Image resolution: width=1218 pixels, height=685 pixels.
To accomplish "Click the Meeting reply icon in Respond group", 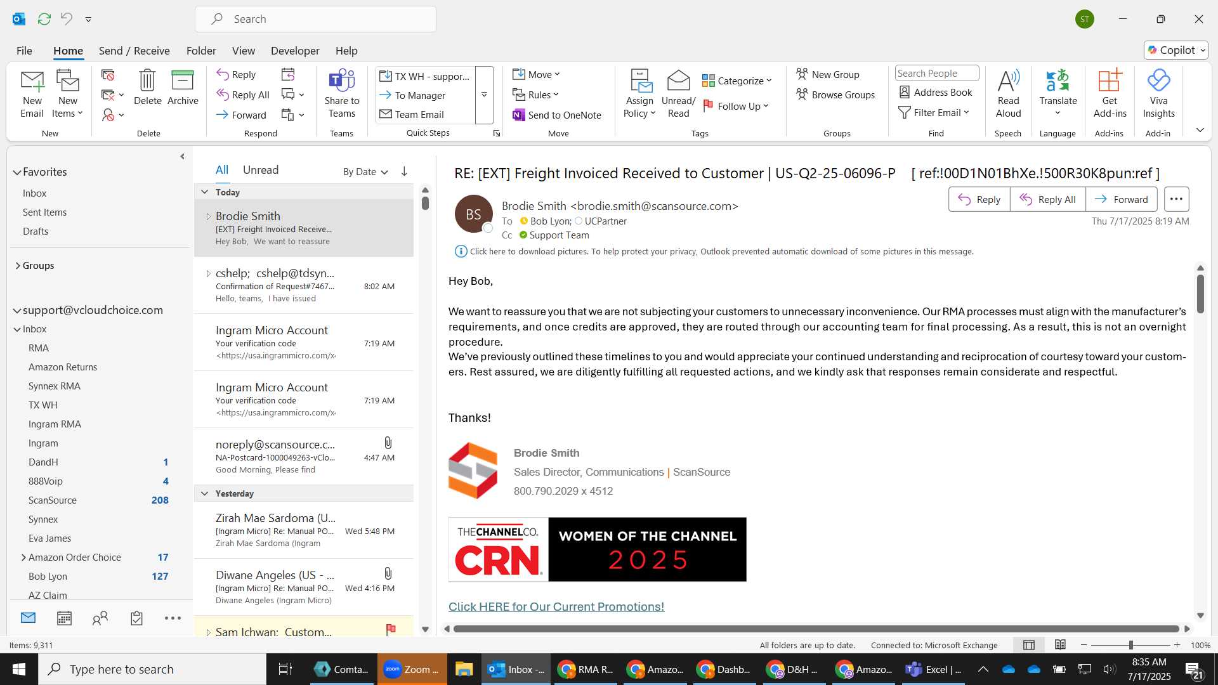I will pos(288,75).
